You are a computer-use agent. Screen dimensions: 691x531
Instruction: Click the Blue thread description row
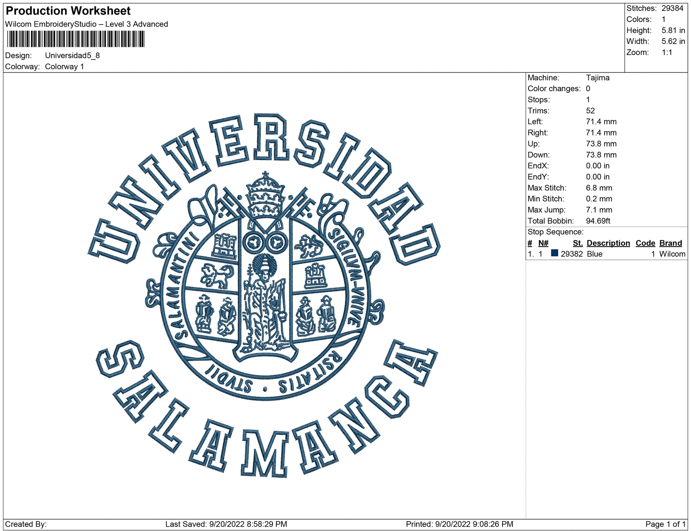594,254
